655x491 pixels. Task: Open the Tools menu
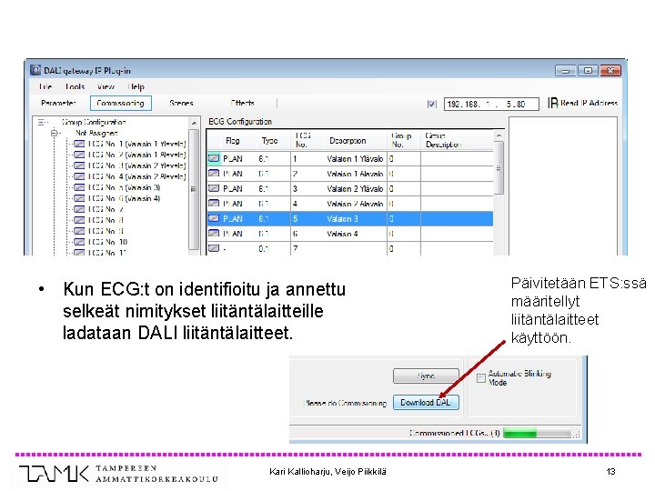tap(76, 86)
